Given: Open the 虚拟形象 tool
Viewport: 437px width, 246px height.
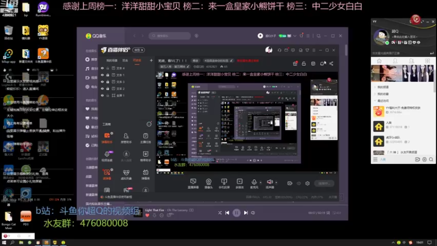Looking at the screenshot, I should 126,174.
